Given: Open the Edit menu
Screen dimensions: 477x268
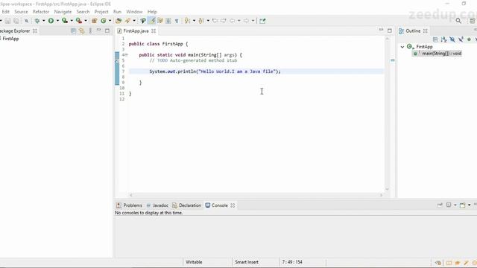Looking at the screenshot, I should [x=5, y=12].
